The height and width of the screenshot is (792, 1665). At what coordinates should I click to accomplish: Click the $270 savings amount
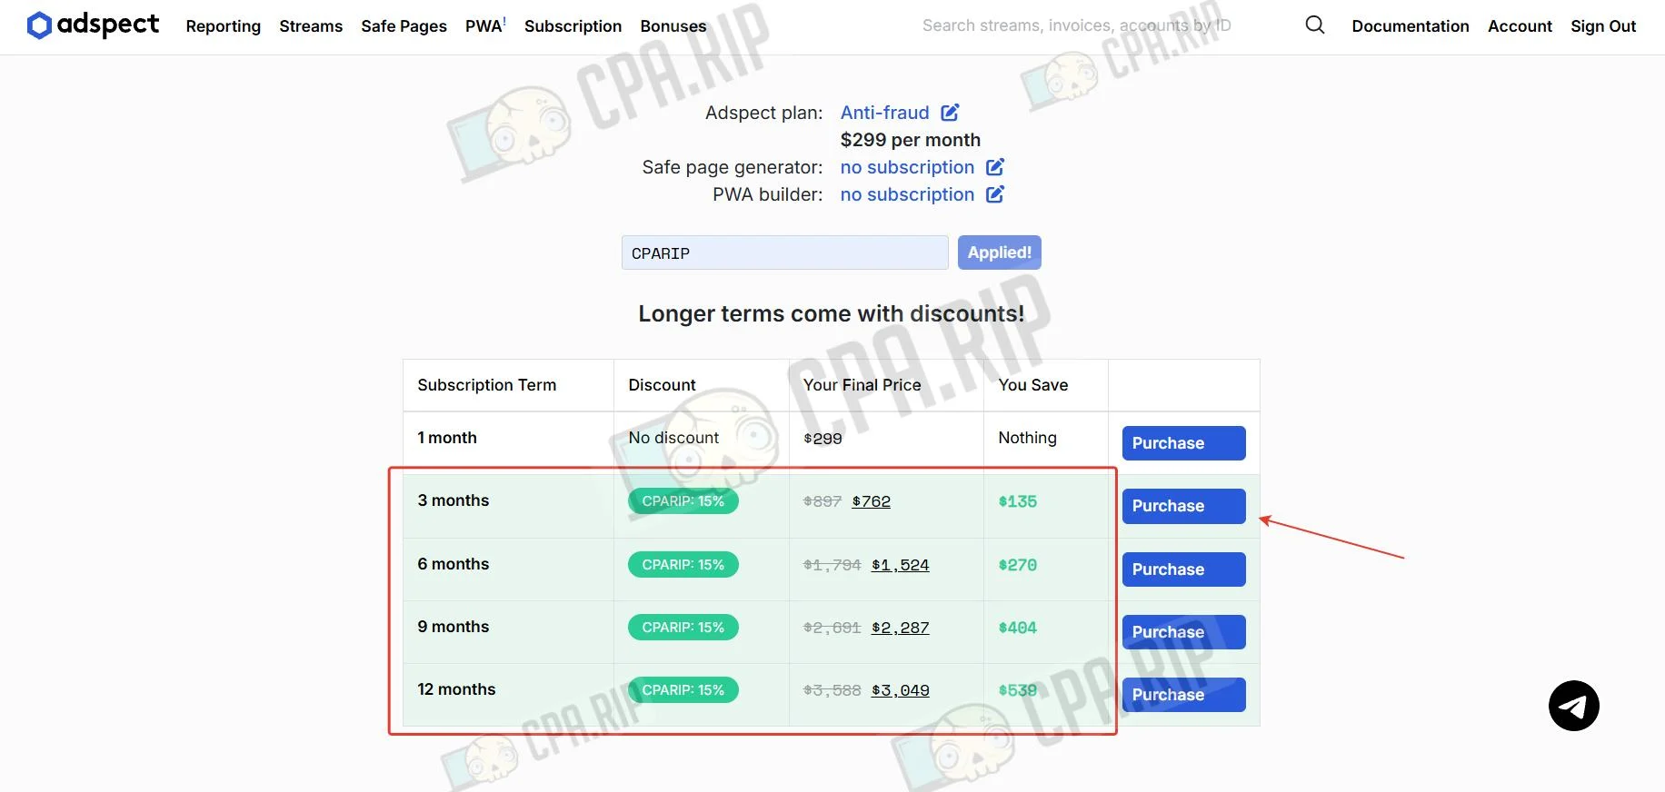1018,565
